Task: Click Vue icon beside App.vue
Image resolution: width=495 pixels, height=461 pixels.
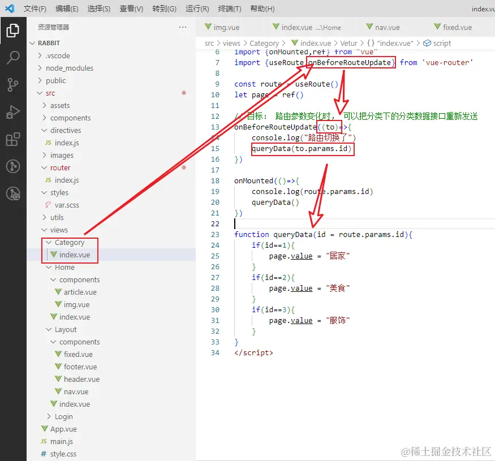Action: [x=45, y=429]
